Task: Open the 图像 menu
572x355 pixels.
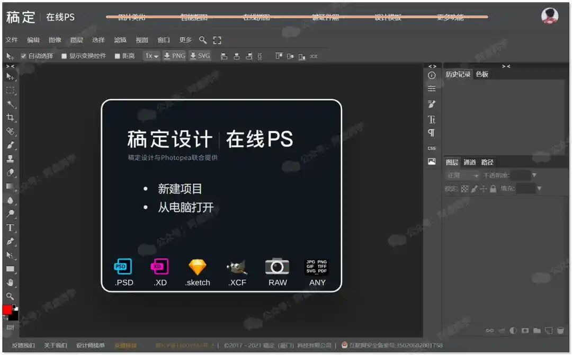Action: tap(55, 40)
